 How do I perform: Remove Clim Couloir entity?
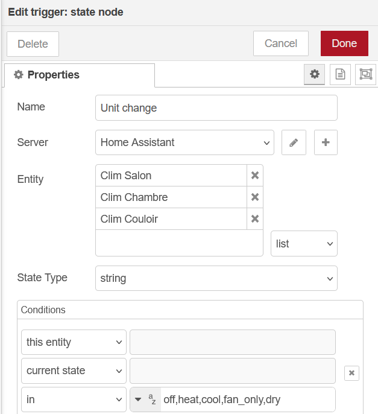[254, 219]
